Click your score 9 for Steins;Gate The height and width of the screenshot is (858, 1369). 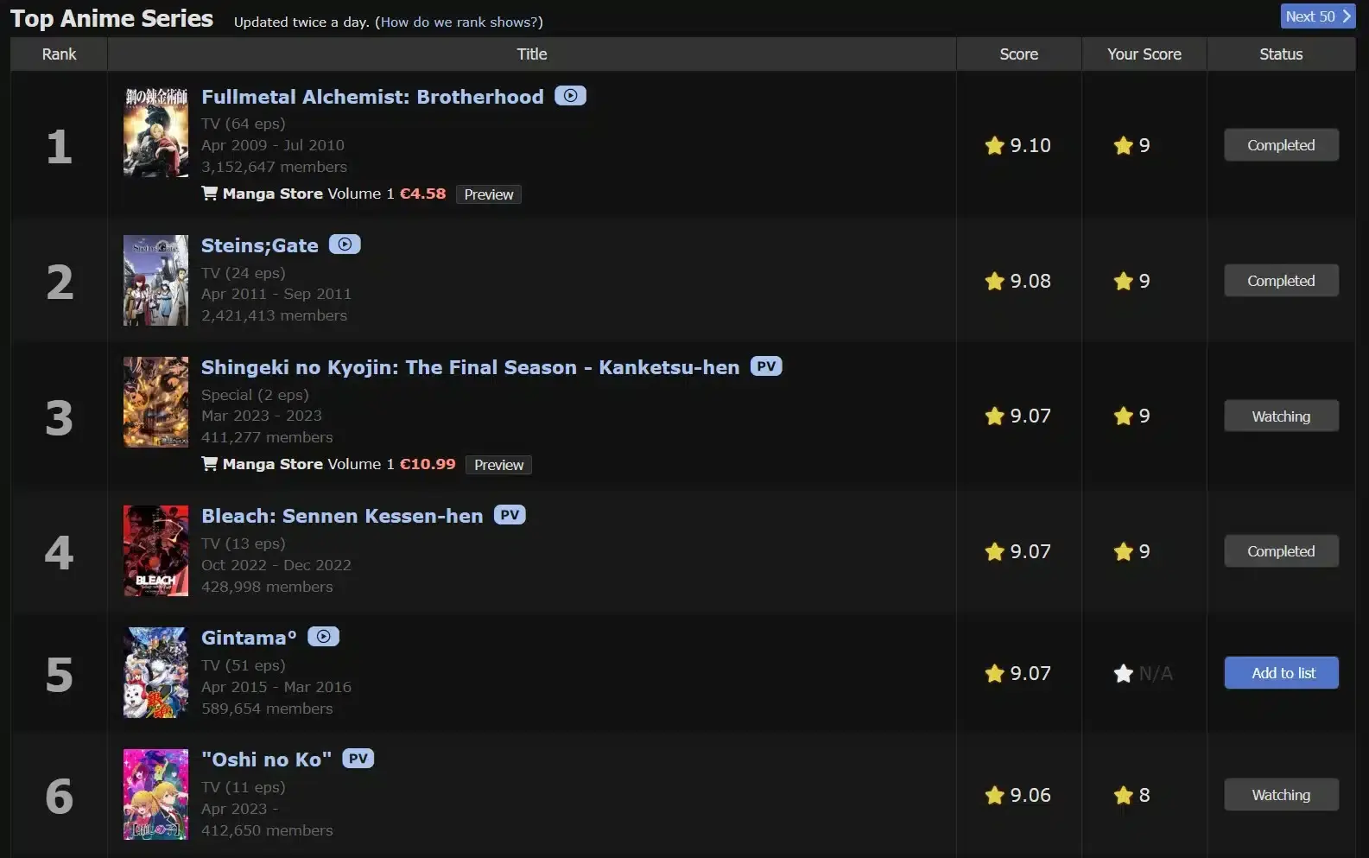pyautogui.click(x=1144, y=281)
